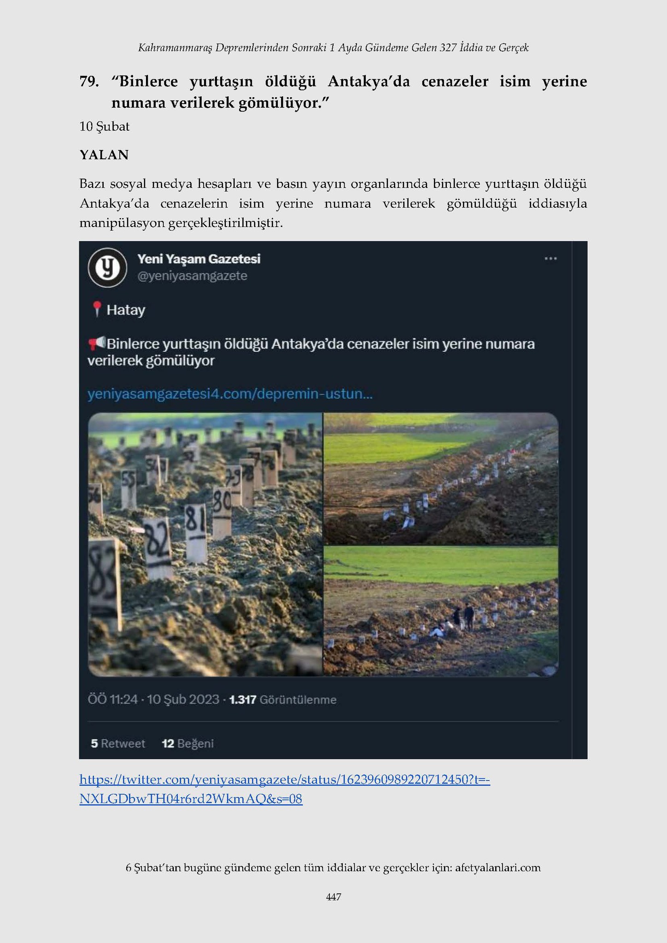This screenshot has height=943, width=667.
Task: Click the Yeni Yaşam Gazetesi profile avatar
Action: (x=107, y=268)
